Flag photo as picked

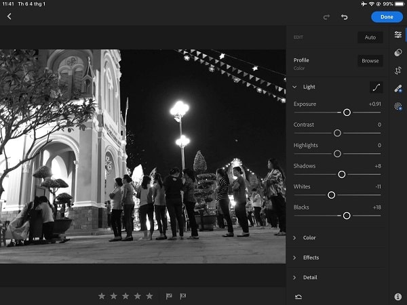tap(169, 296)
